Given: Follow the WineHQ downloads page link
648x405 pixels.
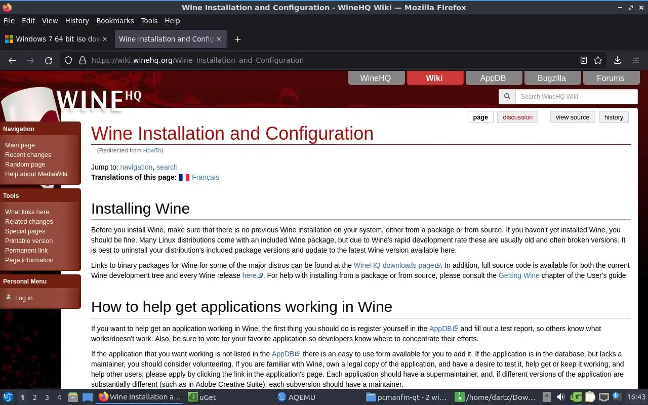Looking at the screenshot, I should (394, 265).
